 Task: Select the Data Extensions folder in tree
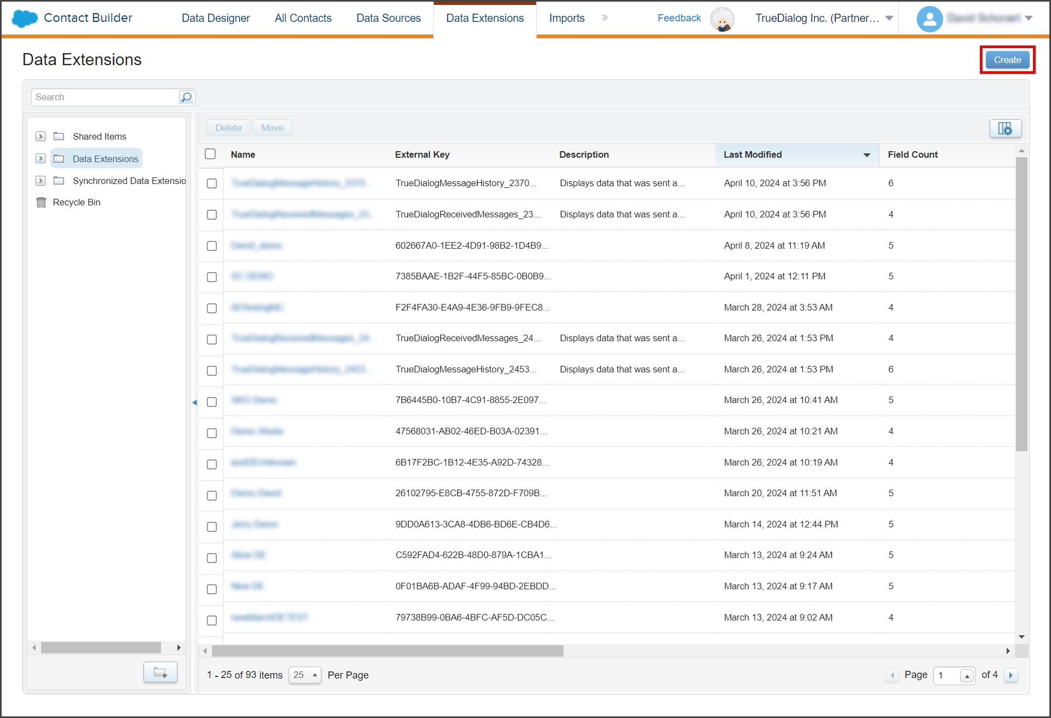(97, 158)
